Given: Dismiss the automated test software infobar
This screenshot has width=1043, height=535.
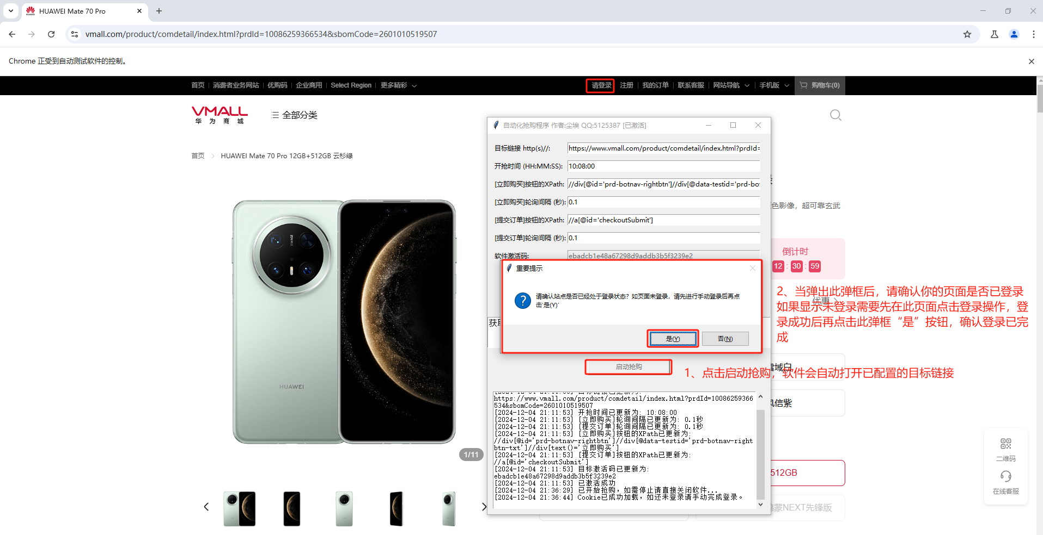Looking at the screenshot, I should point(1031,61).
